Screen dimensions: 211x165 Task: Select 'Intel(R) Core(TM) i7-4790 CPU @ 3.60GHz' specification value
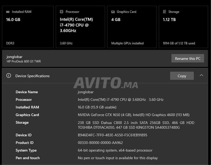pos(112,100)
